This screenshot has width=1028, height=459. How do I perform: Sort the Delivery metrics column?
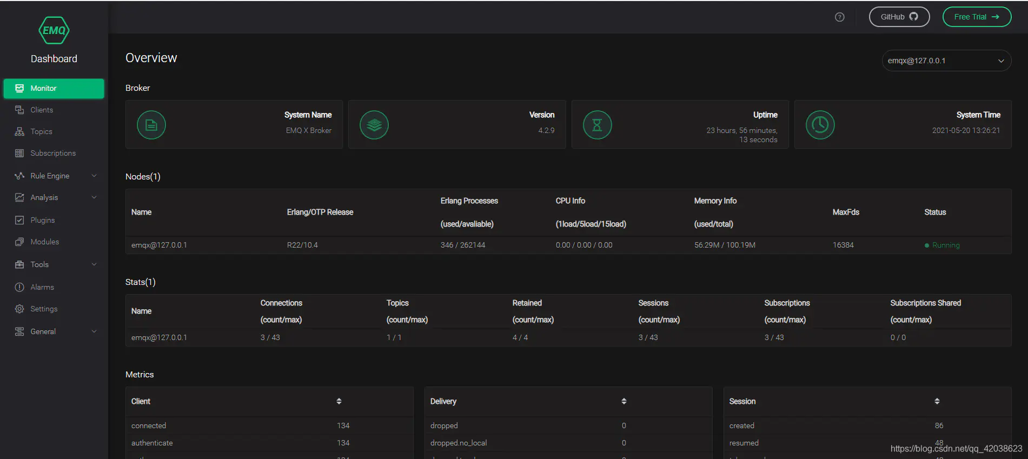pos(624,401)
